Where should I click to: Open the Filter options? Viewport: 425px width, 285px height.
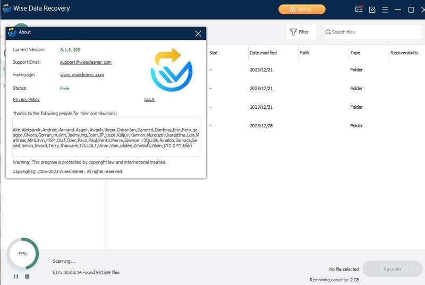[x=300, y=32]
